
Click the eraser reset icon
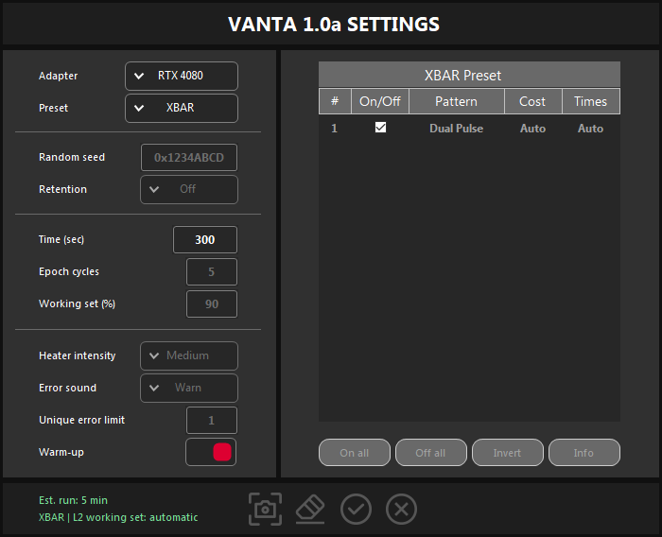[310, 510]
